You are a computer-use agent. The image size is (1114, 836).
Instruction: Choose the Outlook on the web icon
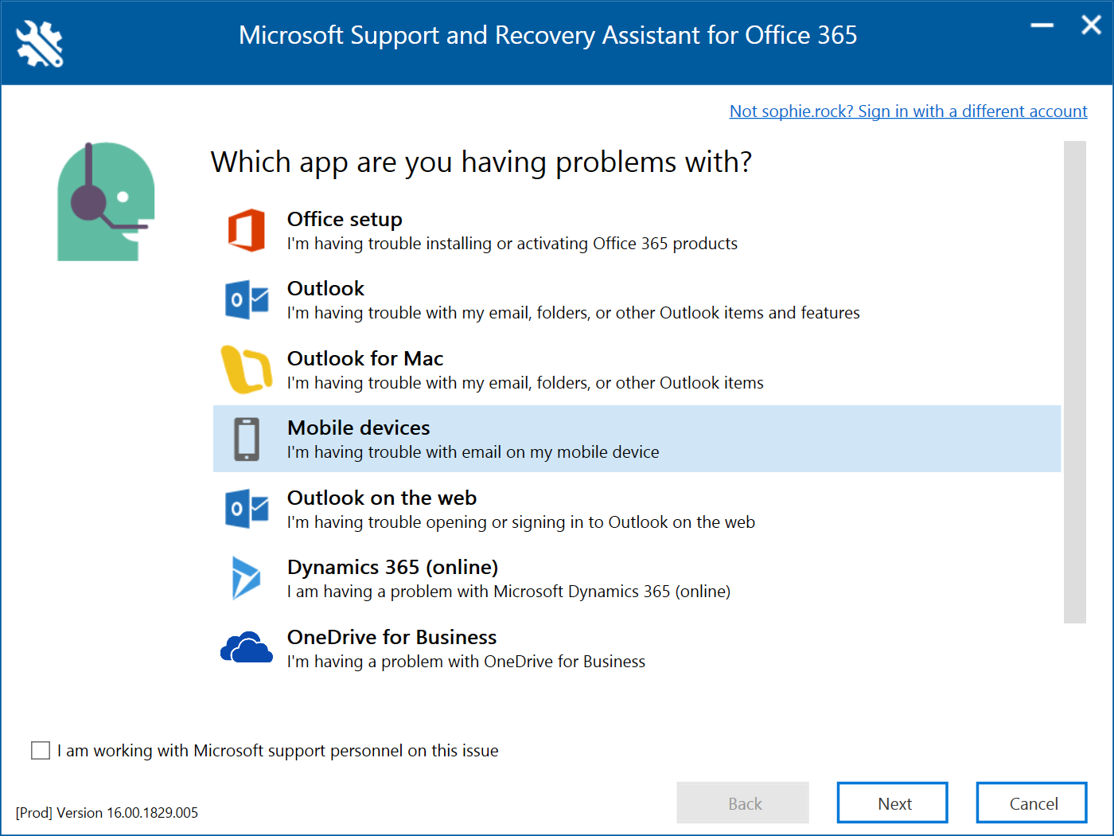[247, 509]
